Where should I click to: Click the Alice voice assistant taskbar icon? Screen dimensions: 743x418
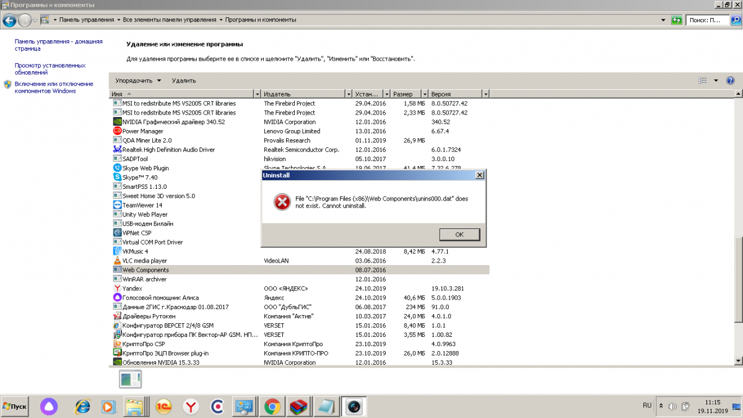(48, 406)
